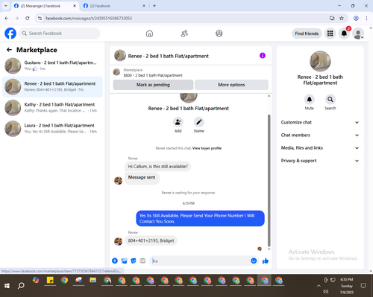Image resolution: width=373 pixels, height=297 pixels.
Task: Open the grid Menu icon
Action: click(330, 33)
